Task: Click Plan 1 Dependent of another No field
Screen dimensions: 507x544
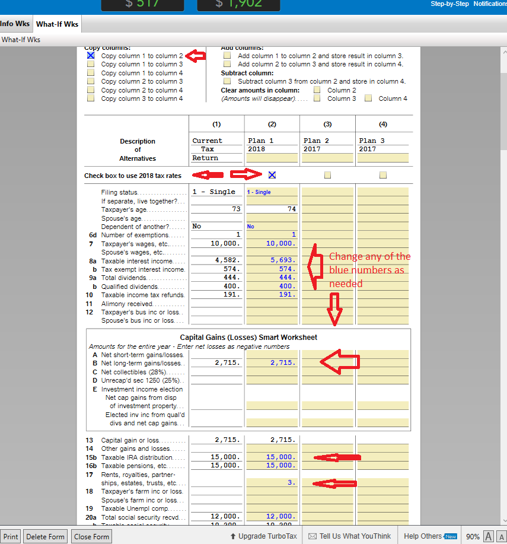Action: 272,226
